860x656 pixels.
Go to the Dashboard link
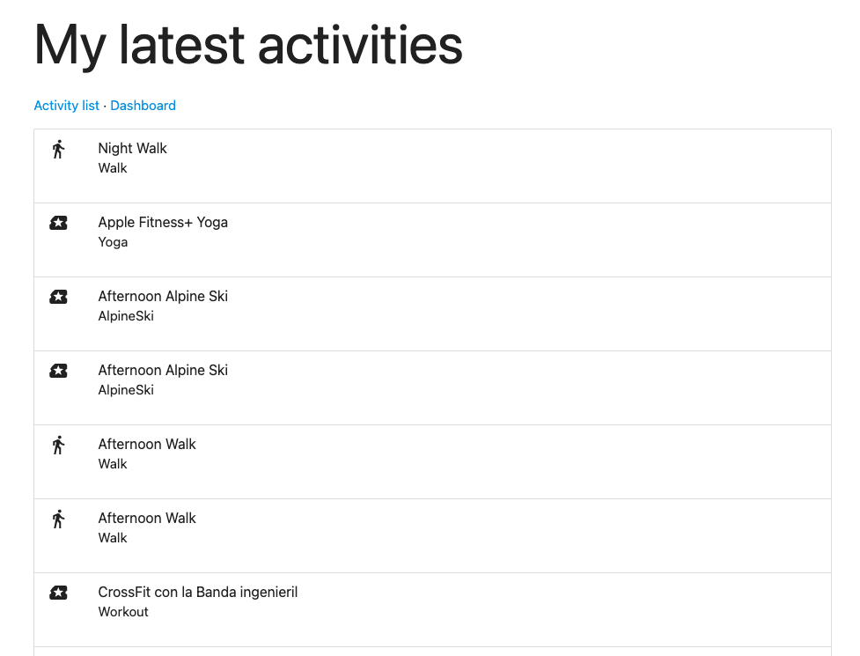point(143,106)
